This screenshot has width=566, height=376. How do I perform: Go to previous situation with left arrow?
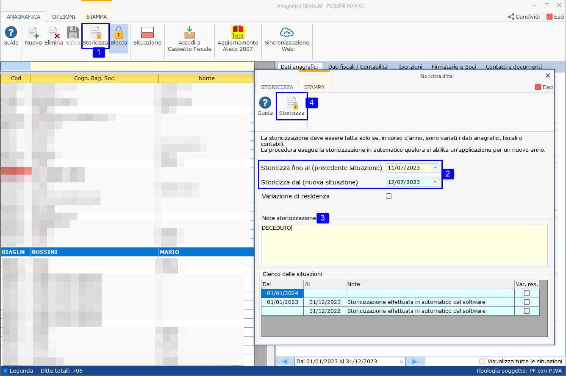point(285,362)
